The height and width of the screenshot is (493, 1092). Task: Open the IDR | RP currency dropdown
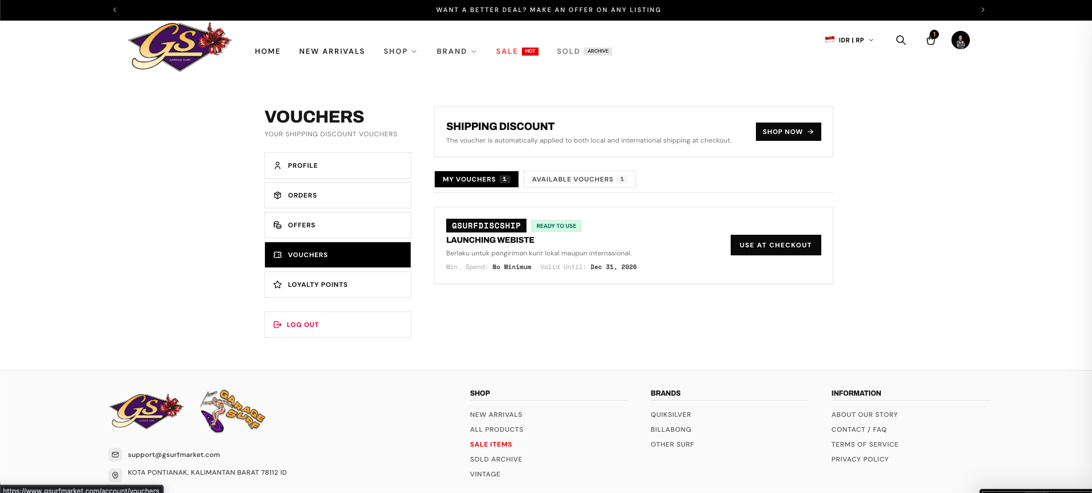pos(849,40)
